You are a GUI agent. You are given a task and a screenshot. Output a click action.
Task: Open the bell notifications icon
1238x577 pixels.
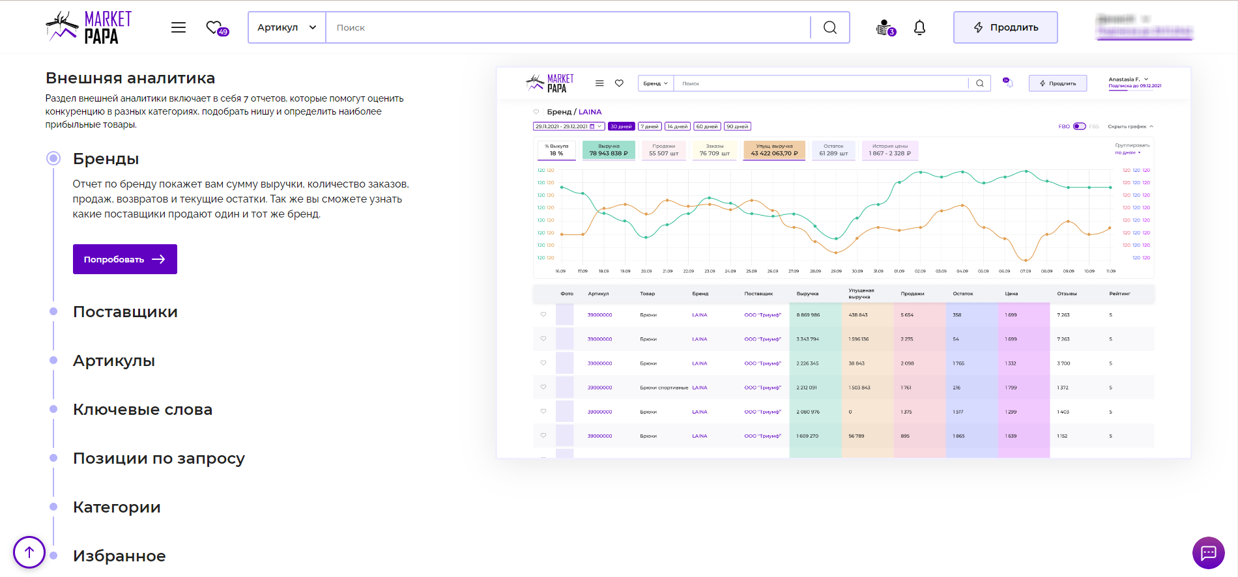(x=919, y=27)
